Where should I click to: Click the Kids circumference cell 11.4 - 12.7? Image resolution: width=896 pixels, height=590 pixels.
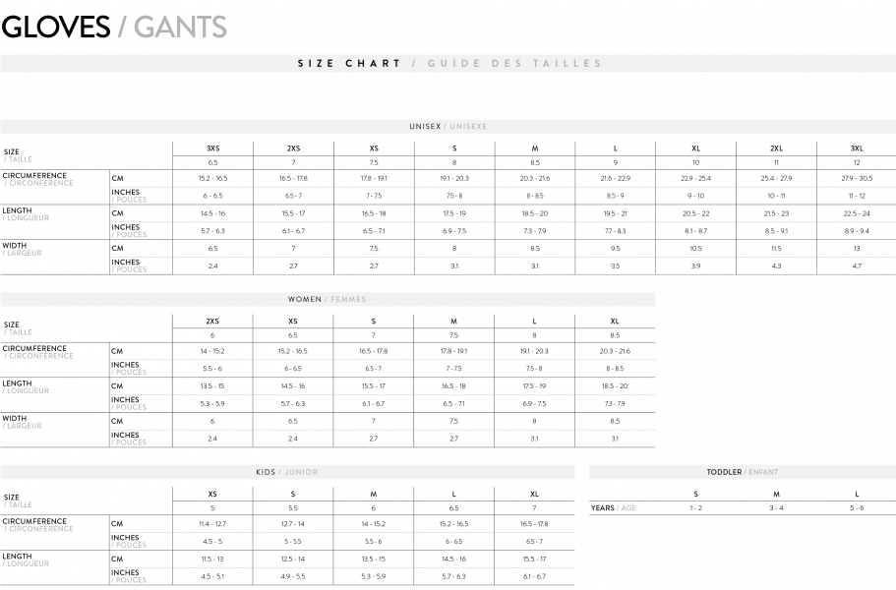(x=212, y=524)
